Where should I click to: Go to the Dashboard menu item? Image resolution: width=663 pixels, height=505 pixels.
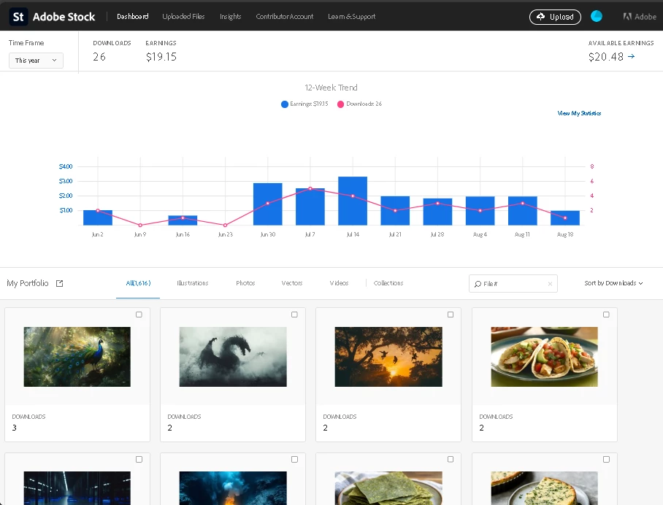point(132,17)
